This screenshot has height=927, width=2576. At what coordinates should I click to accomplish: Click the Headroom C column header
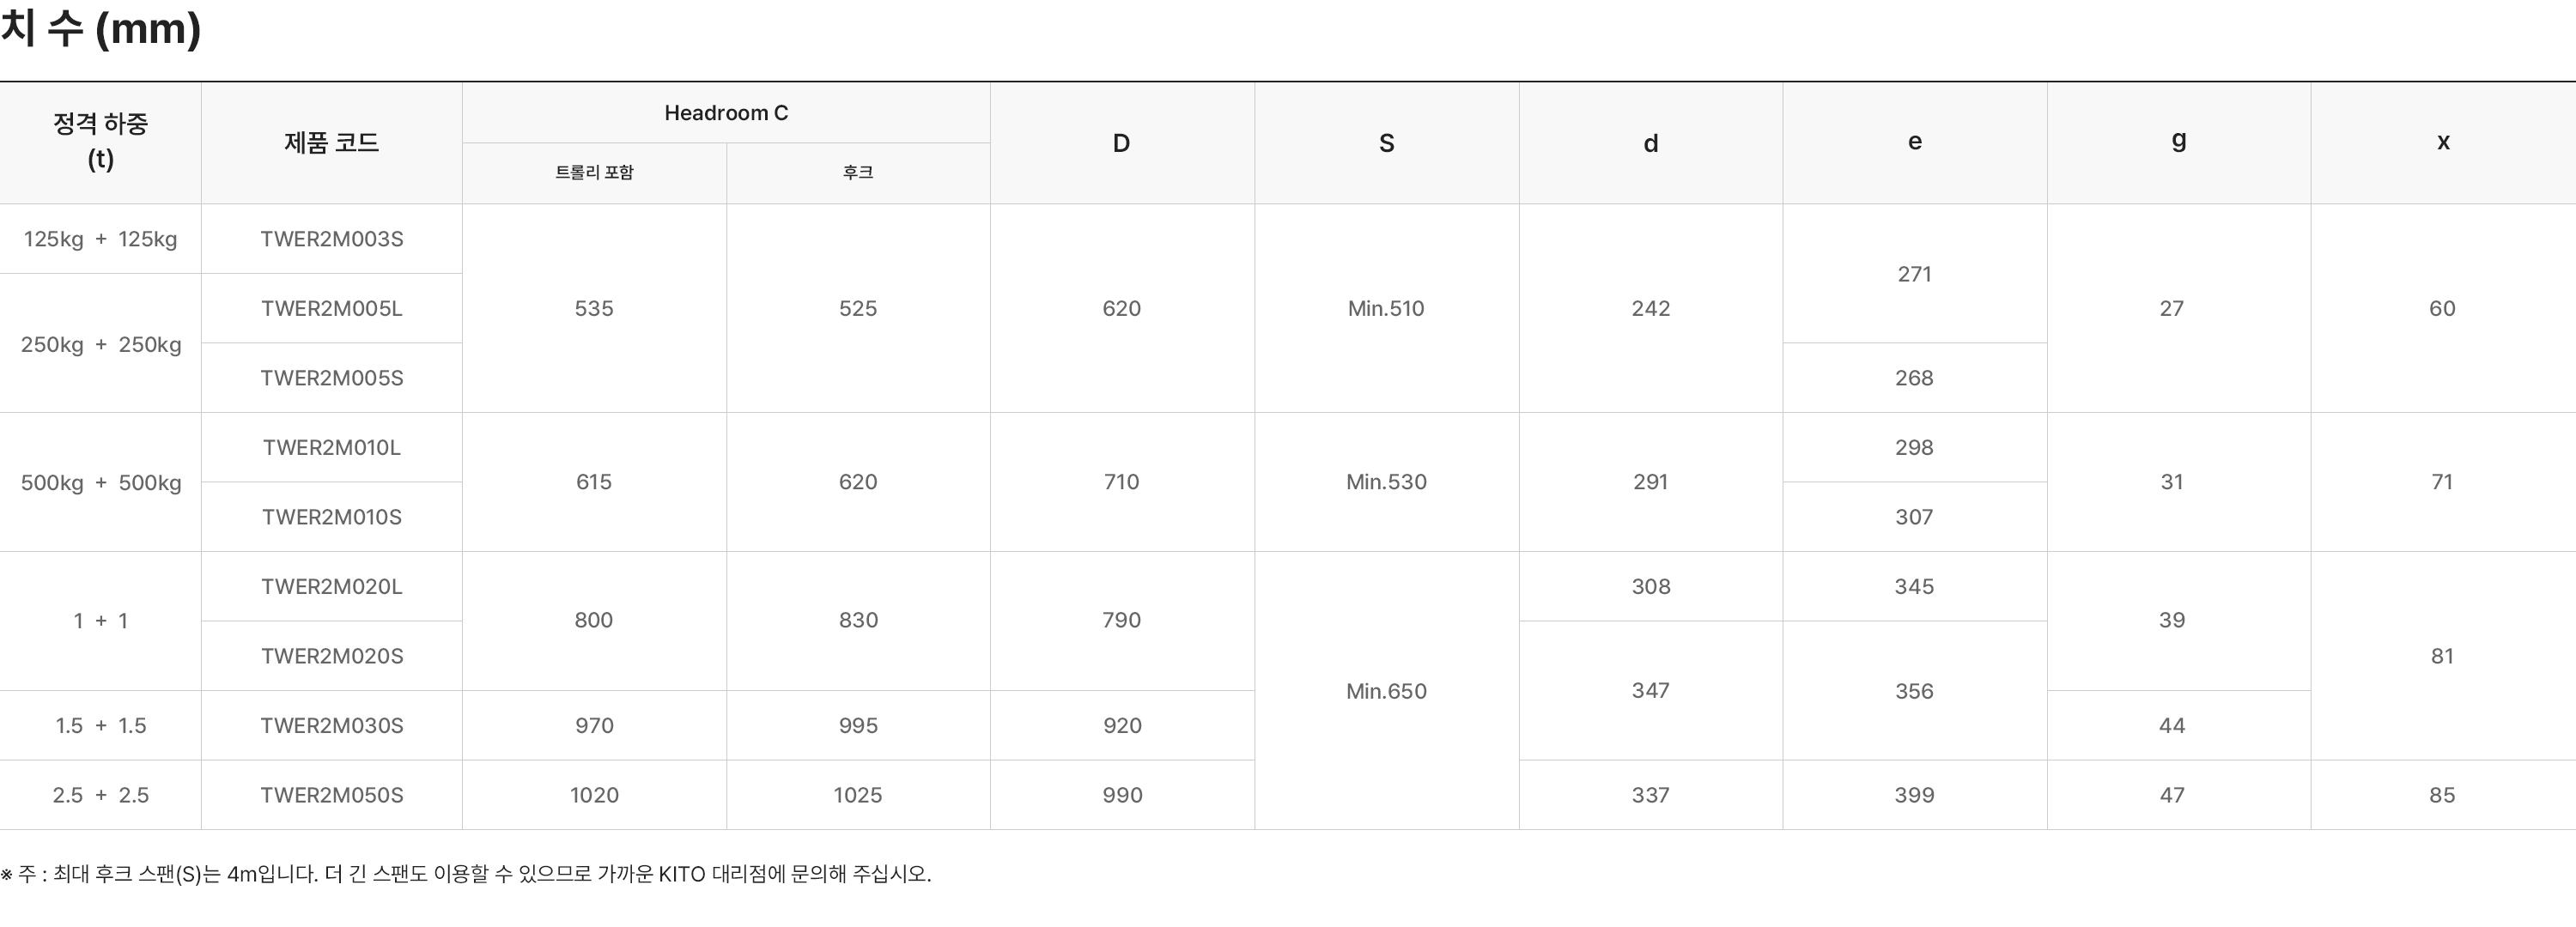[x=726, y=113]
